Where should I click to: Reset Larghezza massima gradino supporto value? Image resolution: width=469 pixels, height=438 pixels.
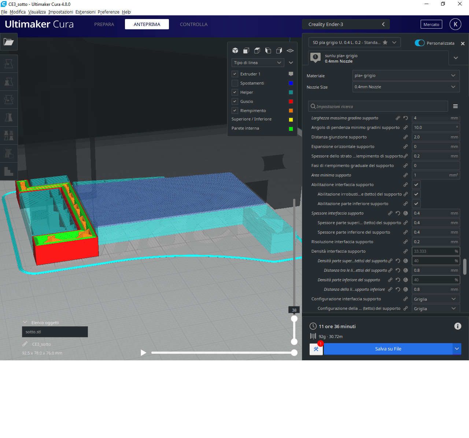click(x=406, y=118)
